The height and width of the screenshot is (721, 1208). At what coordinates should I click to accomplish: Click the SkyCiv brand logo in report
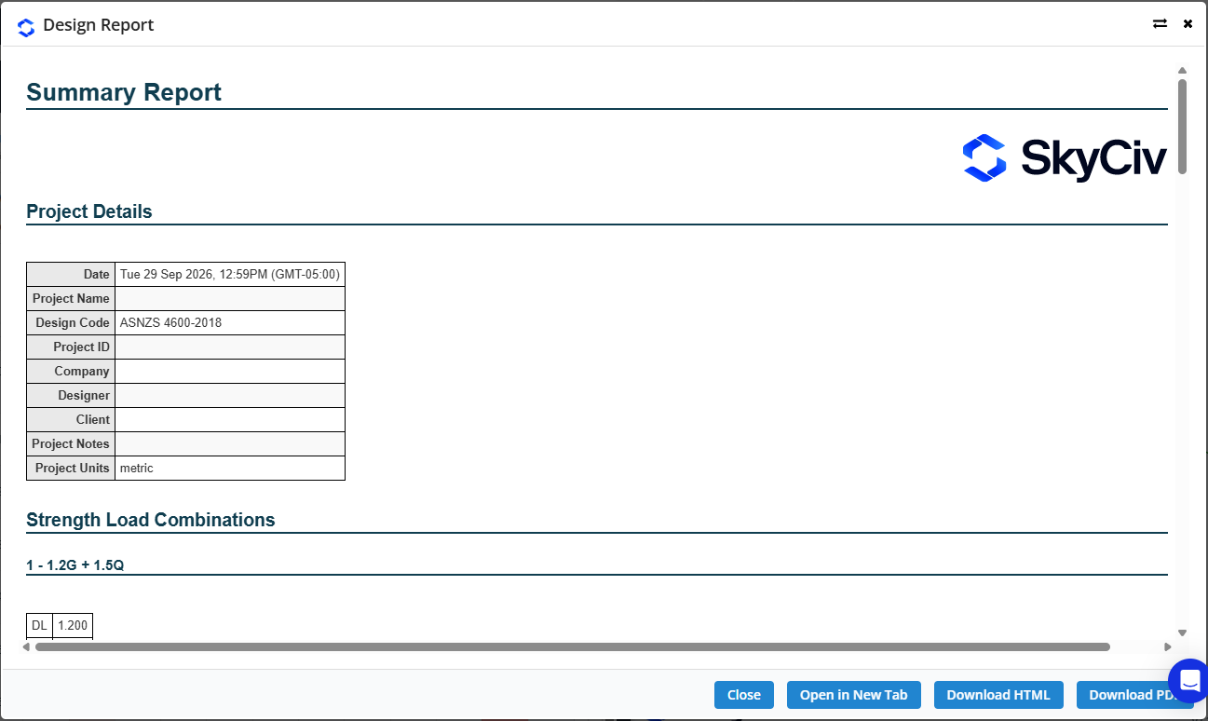click(x=1065, y=157)
